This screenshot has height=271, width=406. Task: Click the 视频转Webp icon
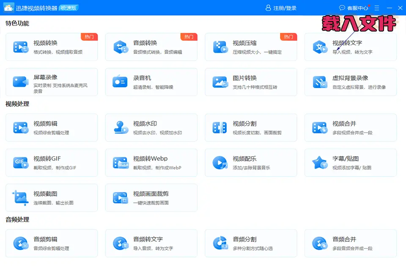(121, 163)
